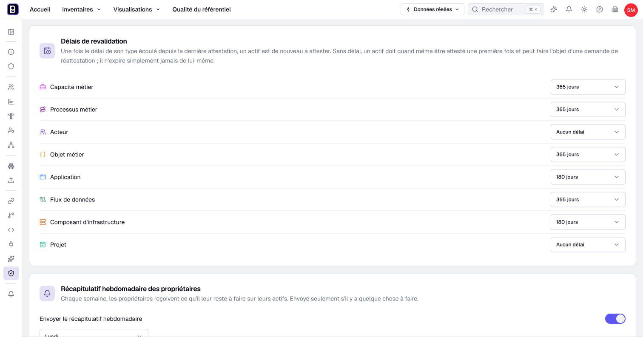Change the Acteur revalidation delay dropdown
643x337 pixels.
coord(588,132)
